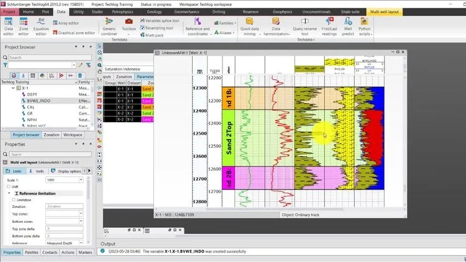
Task: Select the GR variable
Action: coord(30,114)
